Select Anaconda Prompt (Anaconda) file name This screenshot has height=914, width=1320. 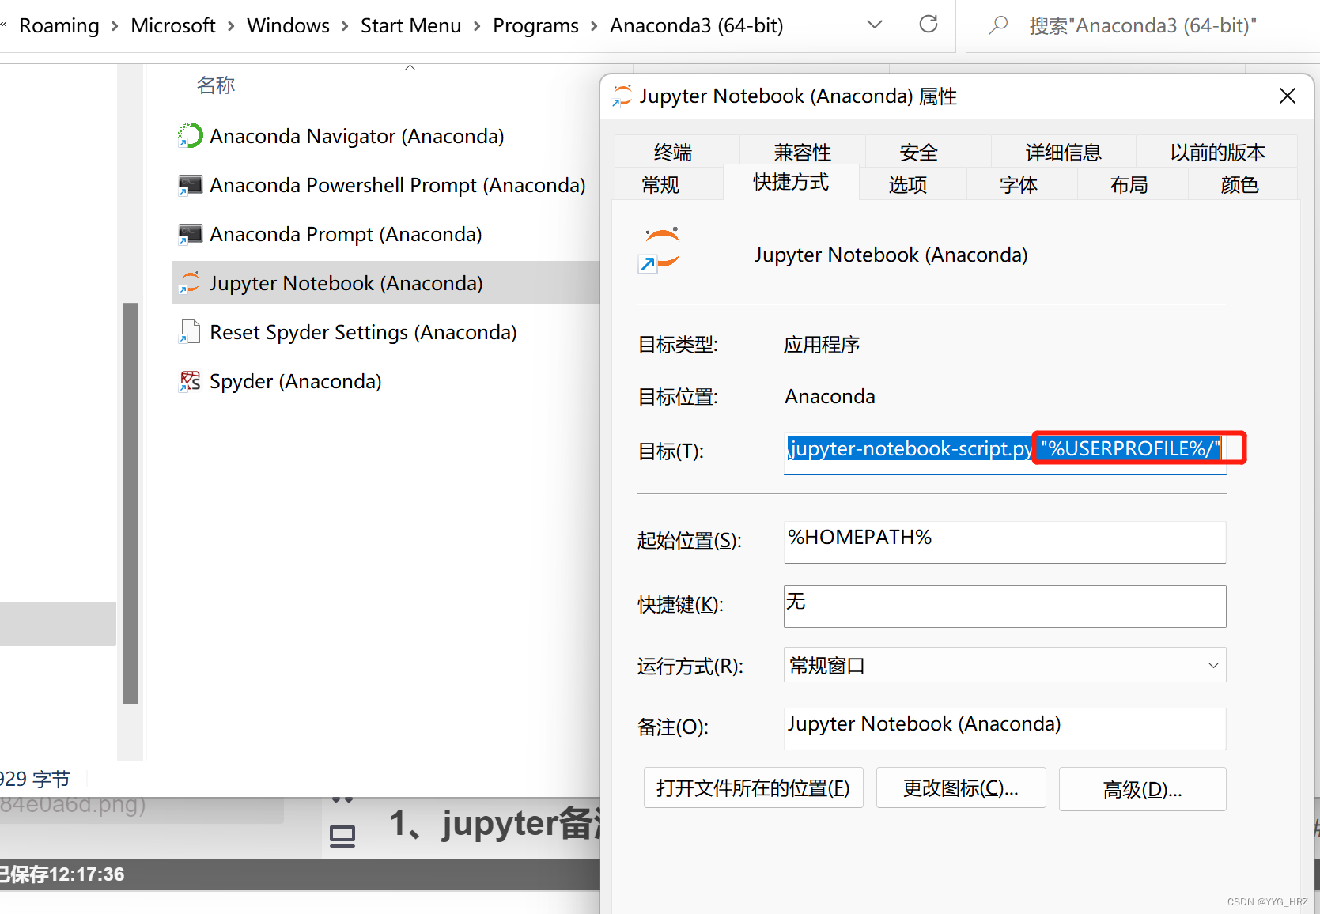(x=346, y=234)
